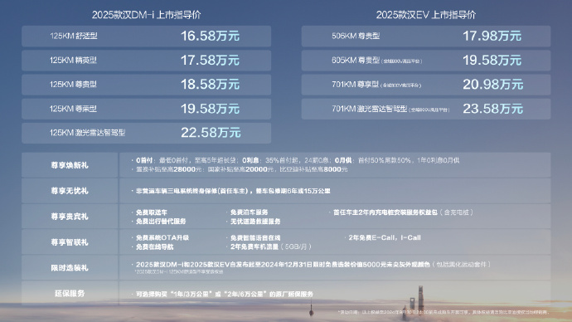Select the 限时选装礼 label
This screenshot has width=572, height=322.
pyautogui.click(x=70, y=268)
